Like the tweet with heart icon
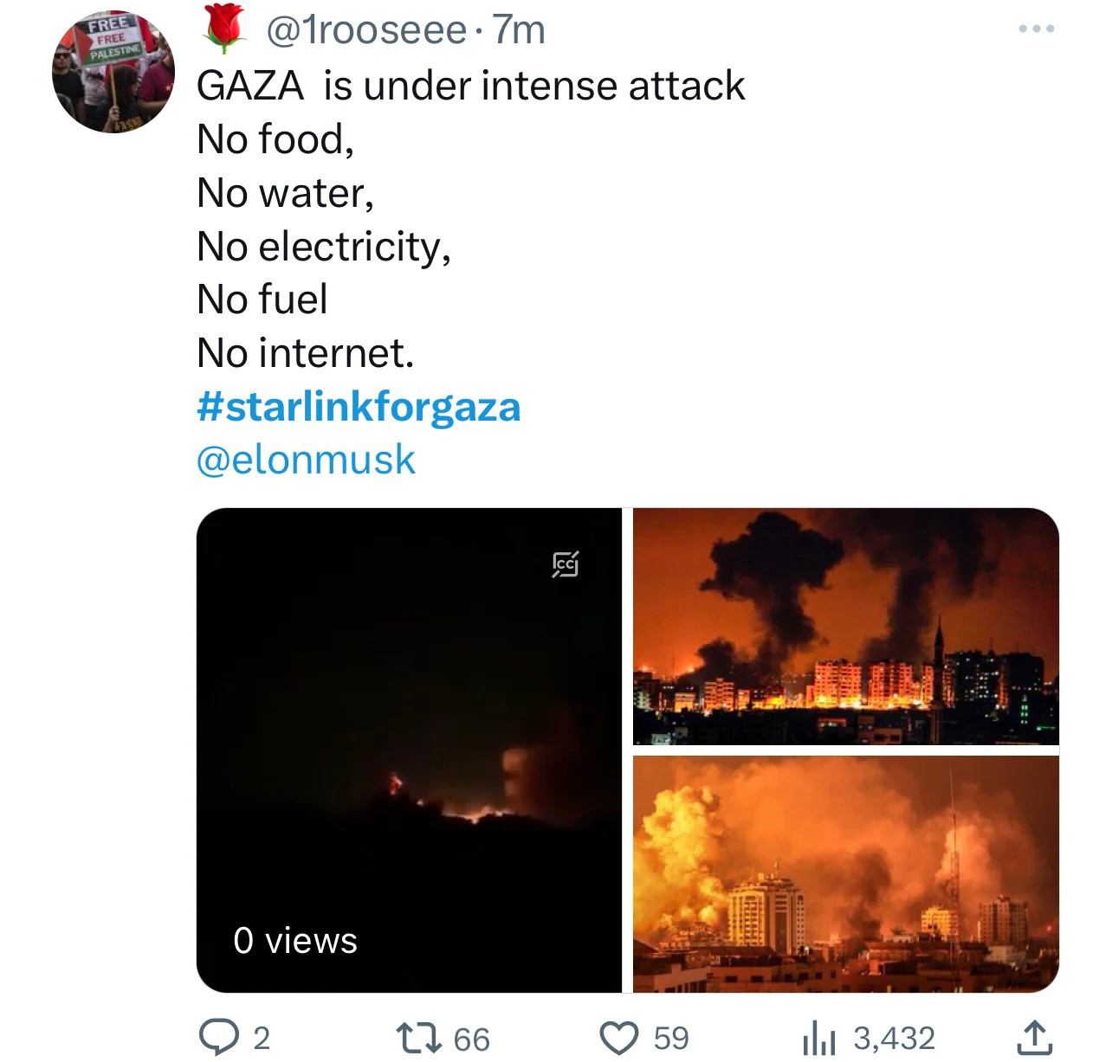This screenshot has height=1062, width=1112. coord(620,1038)
